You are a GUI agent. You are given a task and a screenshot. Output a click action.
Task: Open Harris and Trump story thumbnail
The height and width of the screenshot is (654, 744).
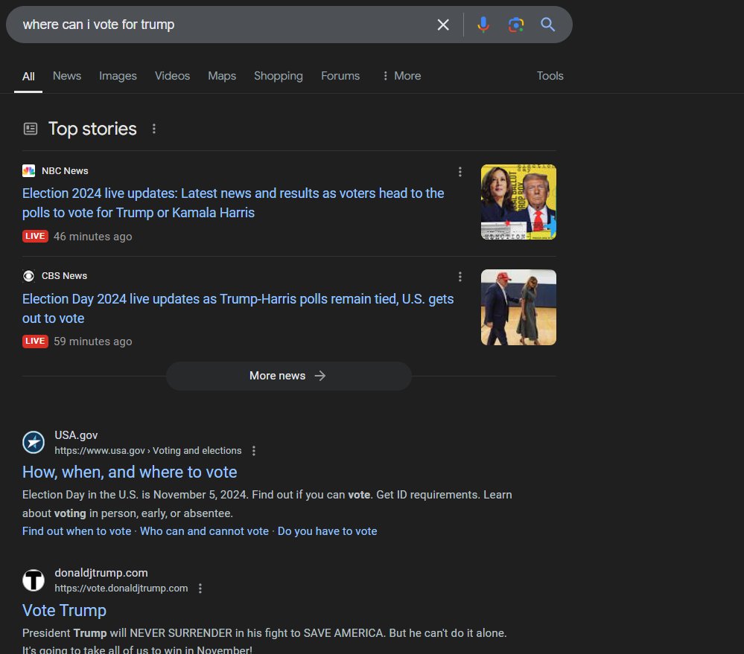coord(518,202)
